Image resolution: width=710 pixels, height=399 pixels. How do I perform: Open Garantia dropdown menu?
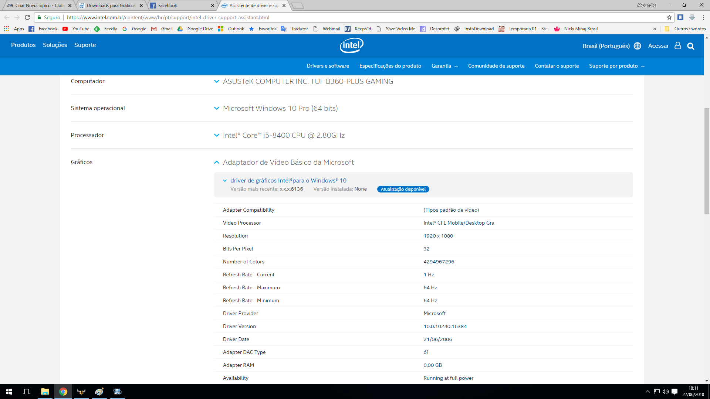tap(444, 66)
